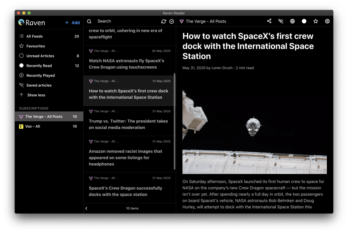
Task: Click Verge icon on Amazon headphones item
Action: [91, 142]
